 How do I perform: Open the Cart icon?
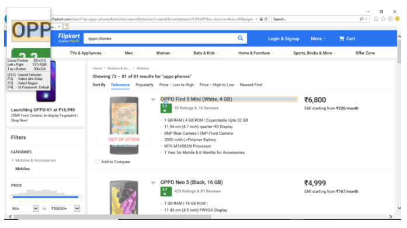(x=342, y=38)
